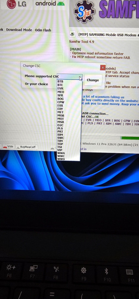The image size is (139, 299).
Task: Close the Change CSC dialog
Action: point(103,68)
